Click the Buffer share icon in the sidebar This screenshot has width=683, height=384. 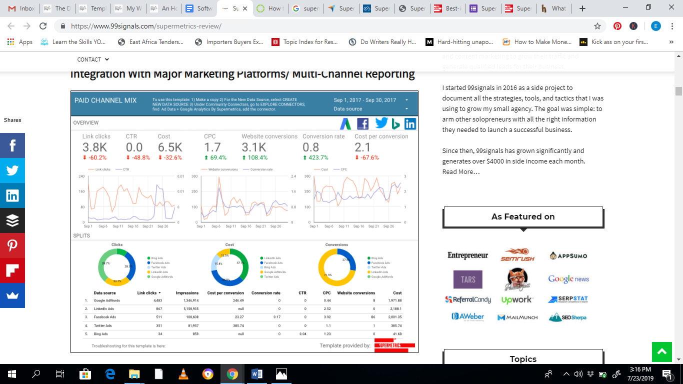[x=12, y=220]
